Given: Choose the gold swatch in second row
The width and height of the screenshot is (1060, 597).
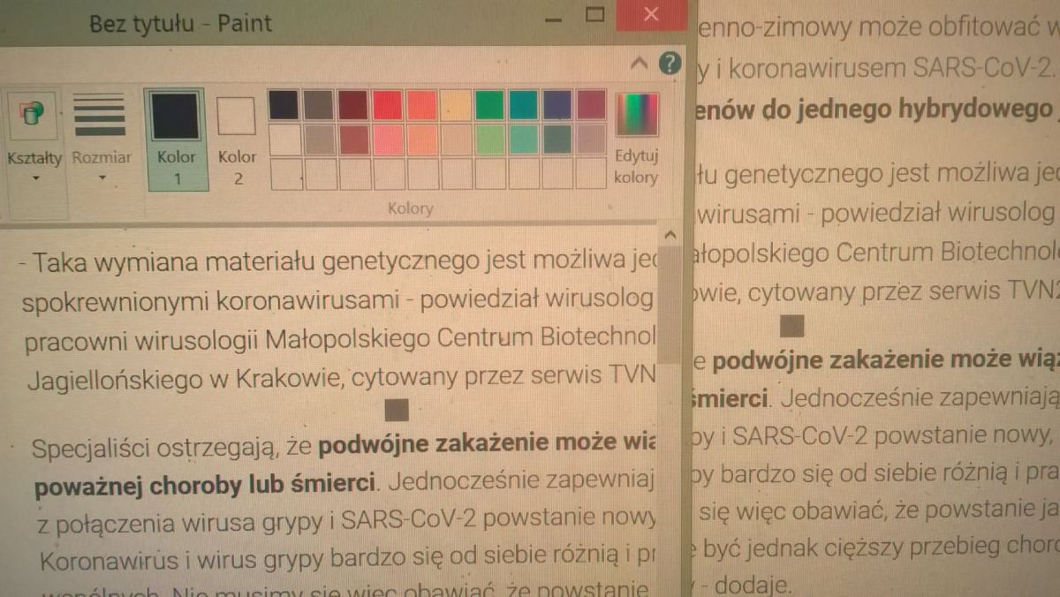Looking at the screenshot, I should tap(422, 140).
